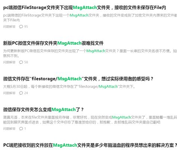Open the post 新版PC微信文件保存文件夹MsgAttach很难找文件

[x=53, y=43]
